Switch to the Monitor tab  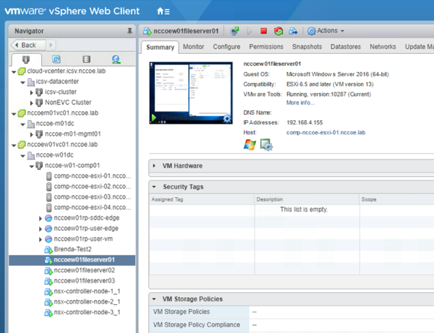pos(194,46)
